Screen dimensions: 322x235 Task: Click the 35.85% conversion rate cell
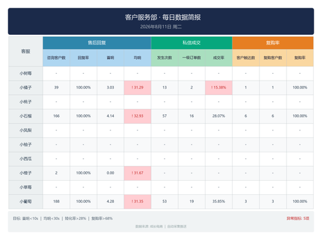(218, 201)
